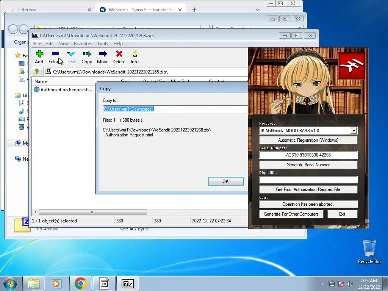Click the Favorites star in Explorer sidebar
388x291 pixels.
point(17,55)
